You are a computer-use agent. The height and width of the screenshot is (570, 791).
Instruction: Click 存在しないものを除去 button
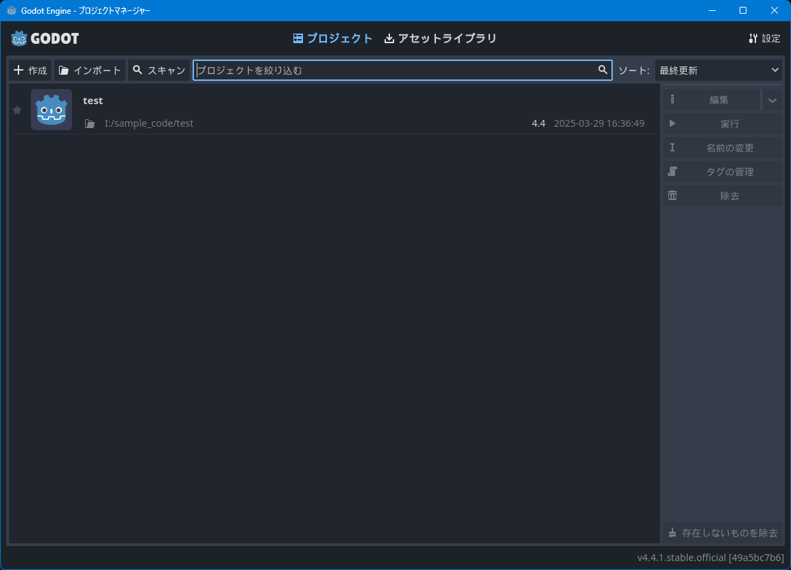tap(722, 533)
